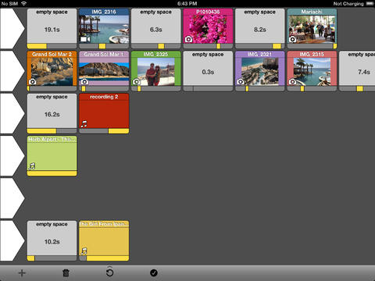
Task: Select the Mariachi photo clip
Action: (312, 27)
